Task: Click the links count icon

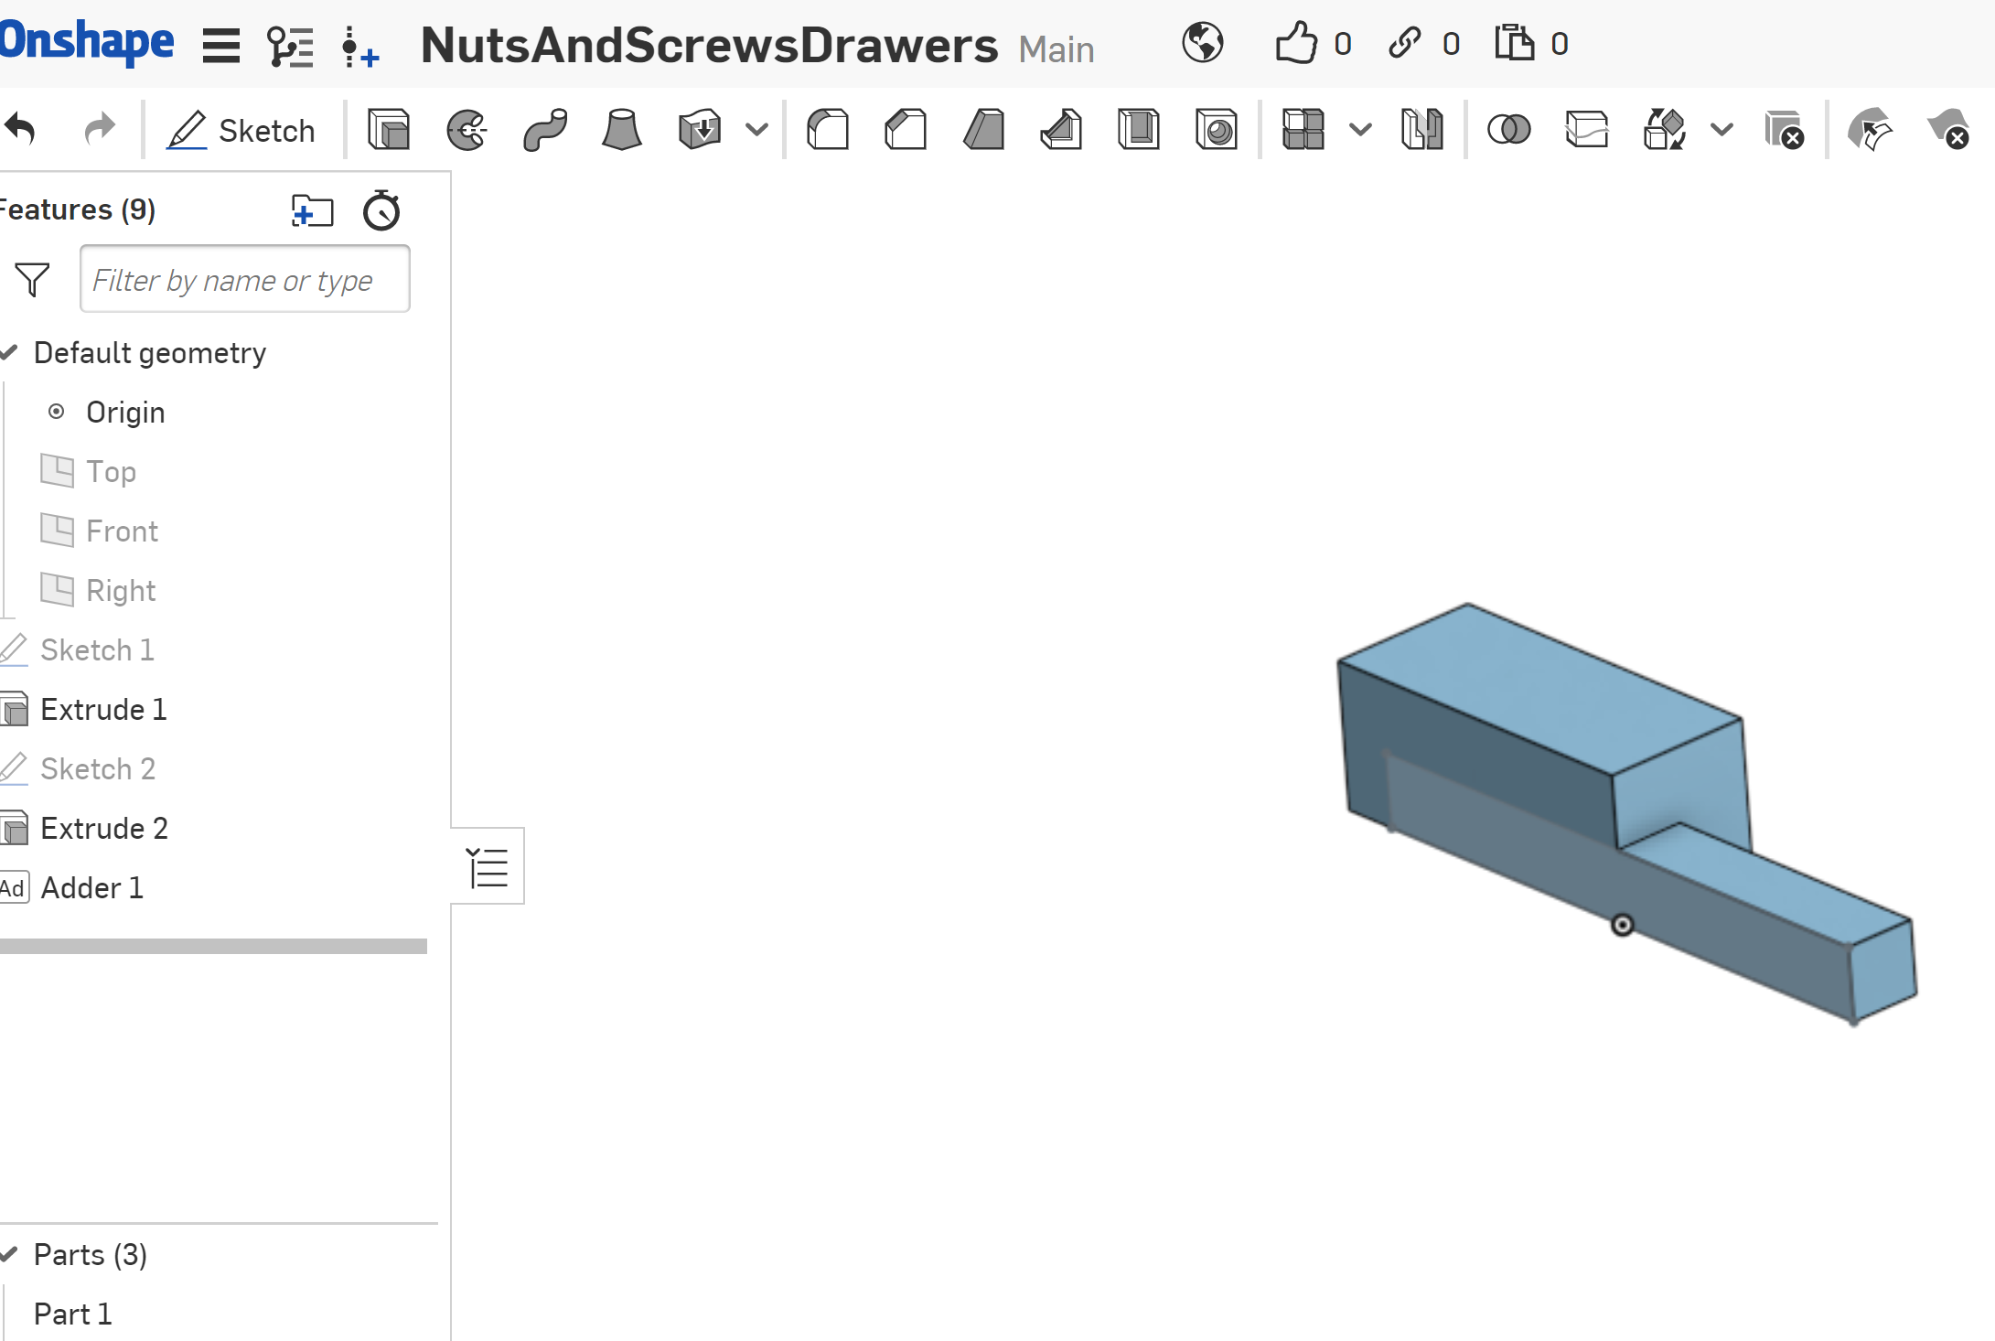Action: click(x=1404, y=43)
